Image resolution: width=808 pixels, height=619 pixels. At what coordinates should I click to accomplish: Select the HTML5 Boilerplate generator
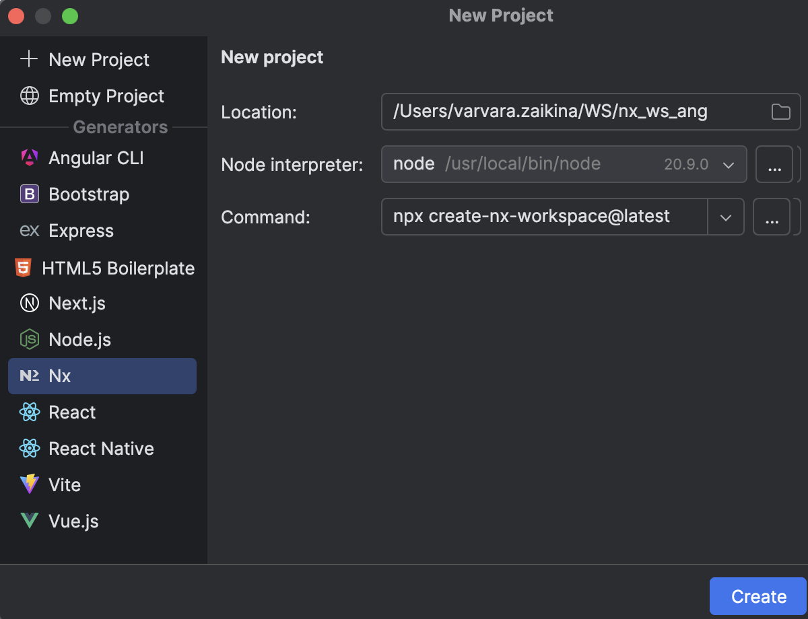[119, 267]
